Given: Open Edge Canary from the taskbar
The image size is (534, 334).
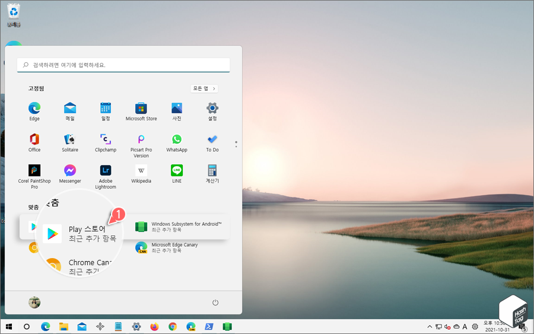Looking at the screenshot, I should (190, 327).
